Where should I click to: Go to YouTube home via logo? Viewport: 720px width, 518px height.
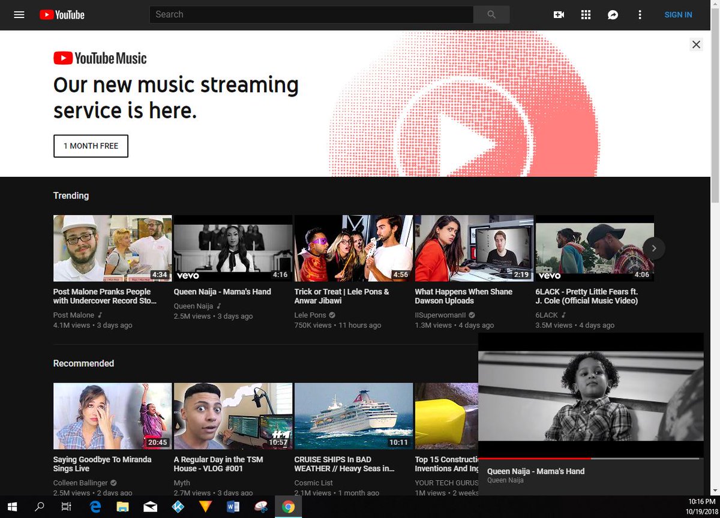62,14
